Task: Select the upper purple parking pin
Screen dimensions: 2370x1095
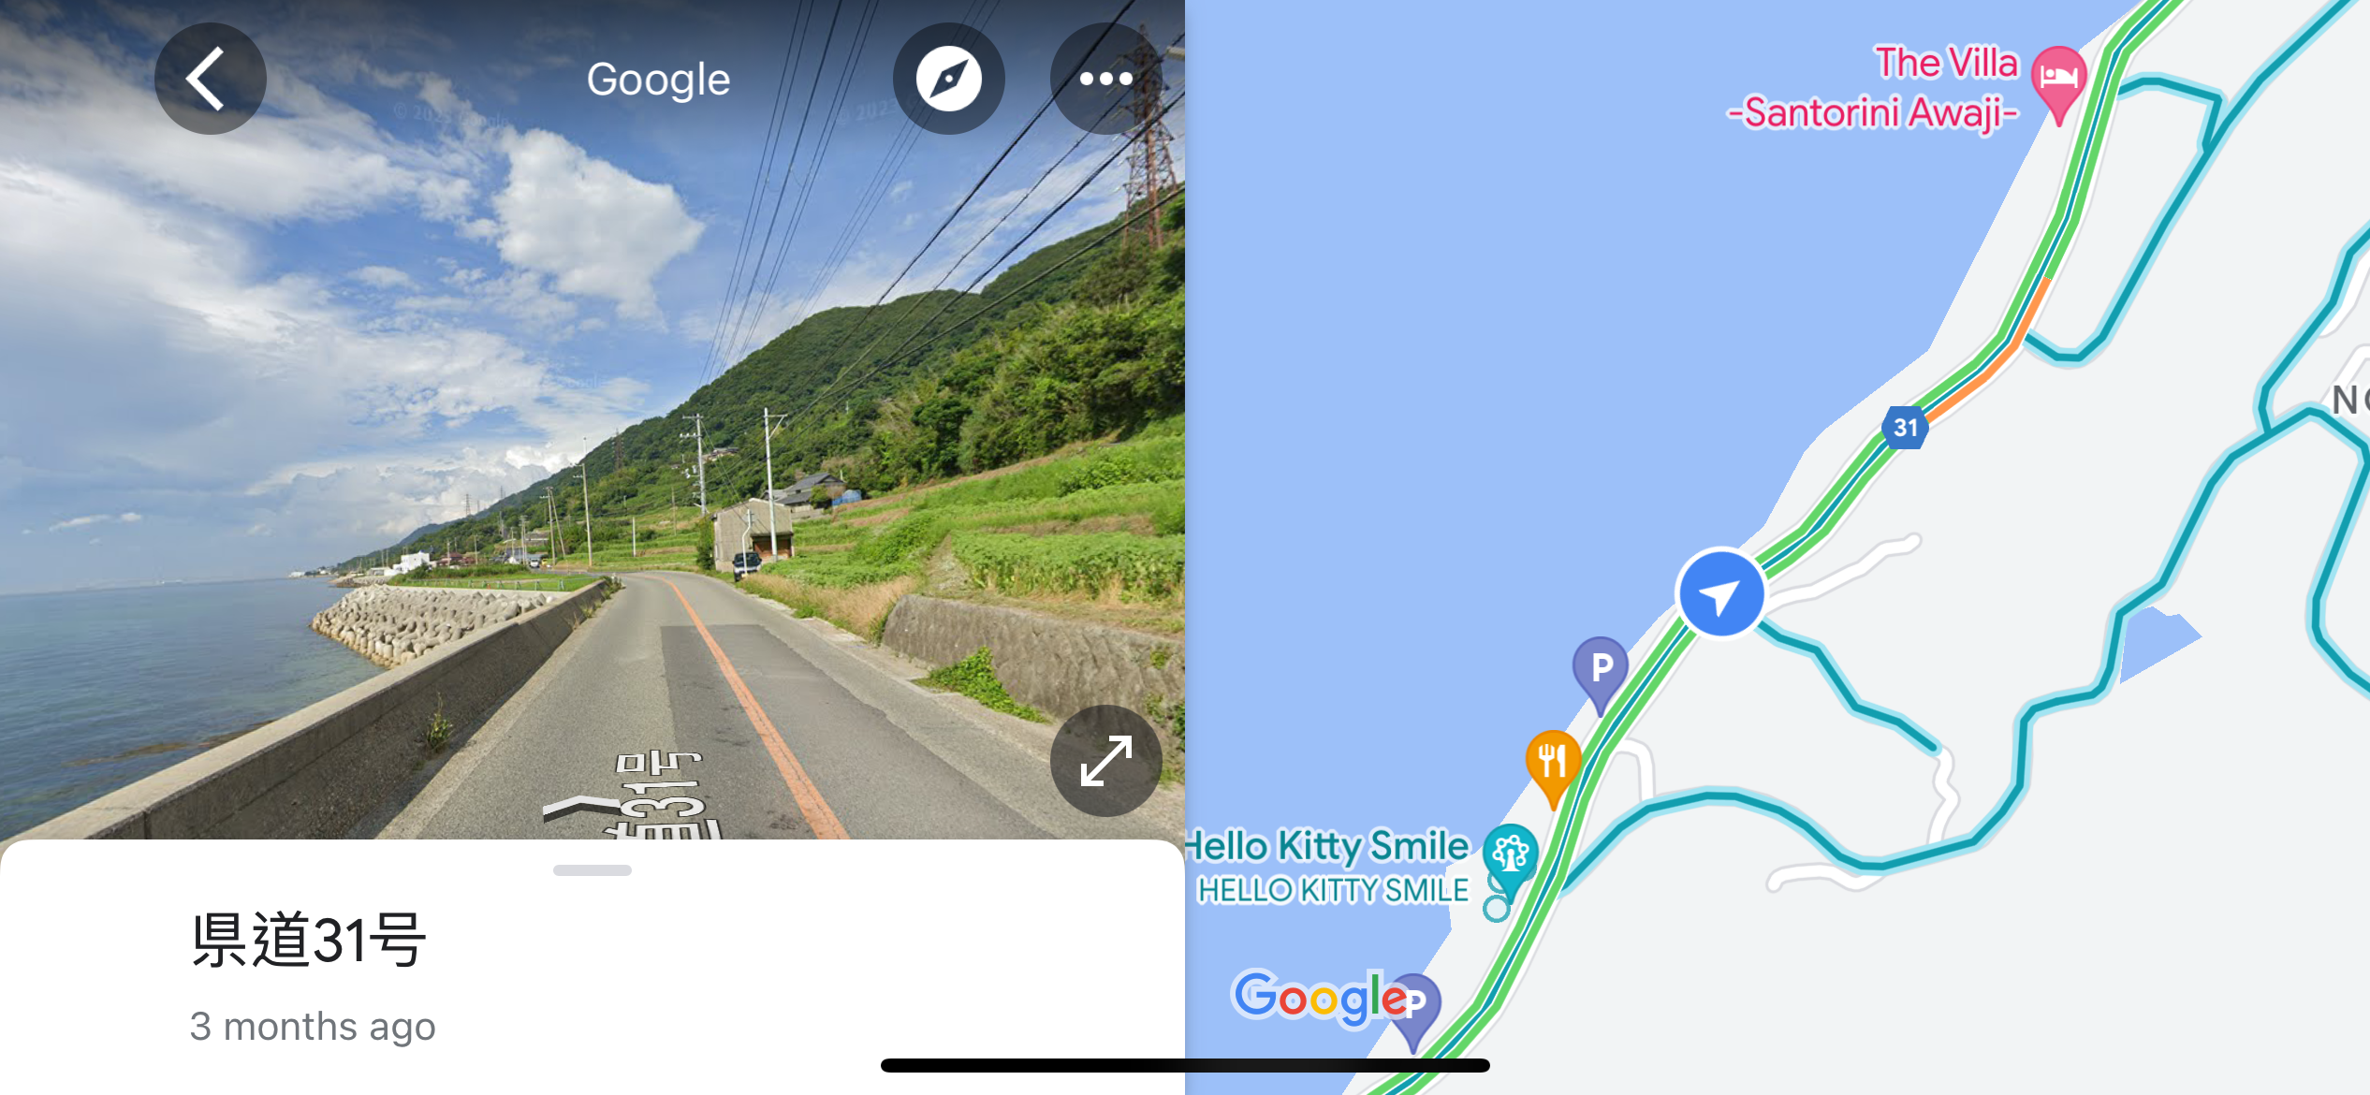Action: click(x=1601, y=674)
